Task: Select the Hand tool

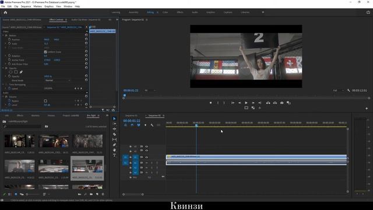Action: [114, 150]
